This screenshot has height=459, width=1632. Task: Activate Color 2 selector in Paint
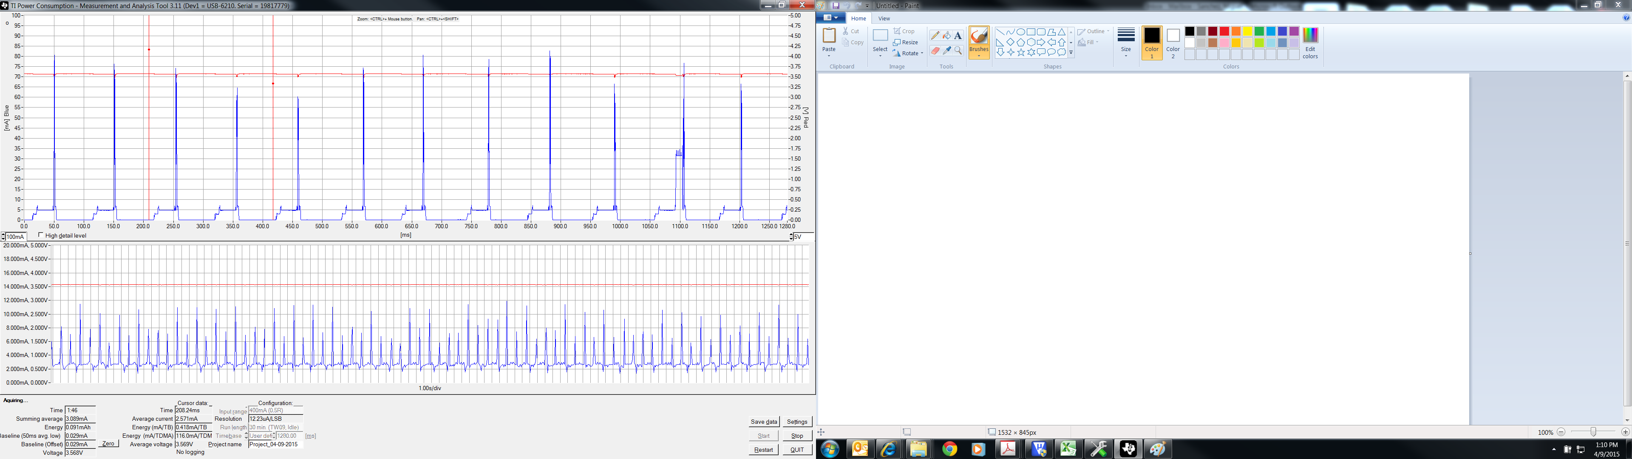click(1173, 43)
